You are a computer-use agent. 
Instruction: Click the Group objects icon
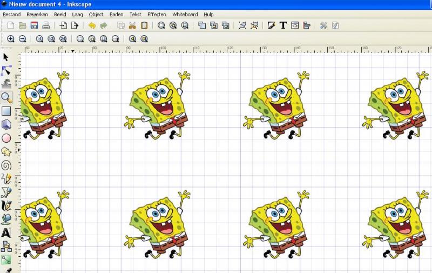click(242, 25)
